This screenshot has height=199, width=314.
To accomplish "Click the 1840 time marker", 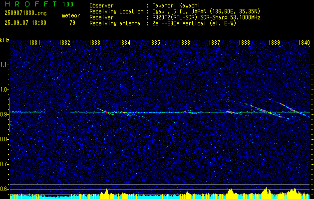I will coord(304,42).
